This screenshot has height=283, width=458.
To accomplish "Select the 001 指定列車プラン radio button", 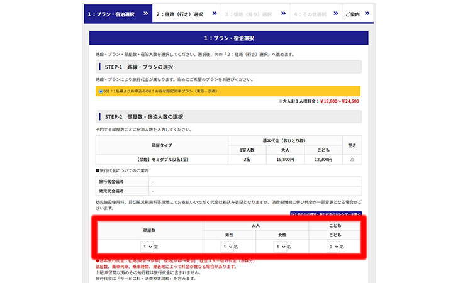I will click(x=101, y=91).
